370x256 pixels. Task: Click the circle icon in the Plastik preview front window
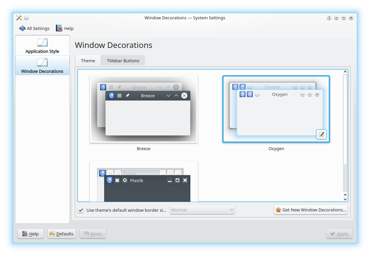tap(125, 180)
